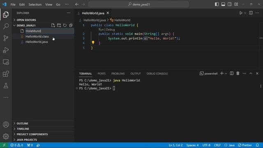Open the File menu
Image resolution: width=263 pixels, height=148 pixels.
(13, 5)
